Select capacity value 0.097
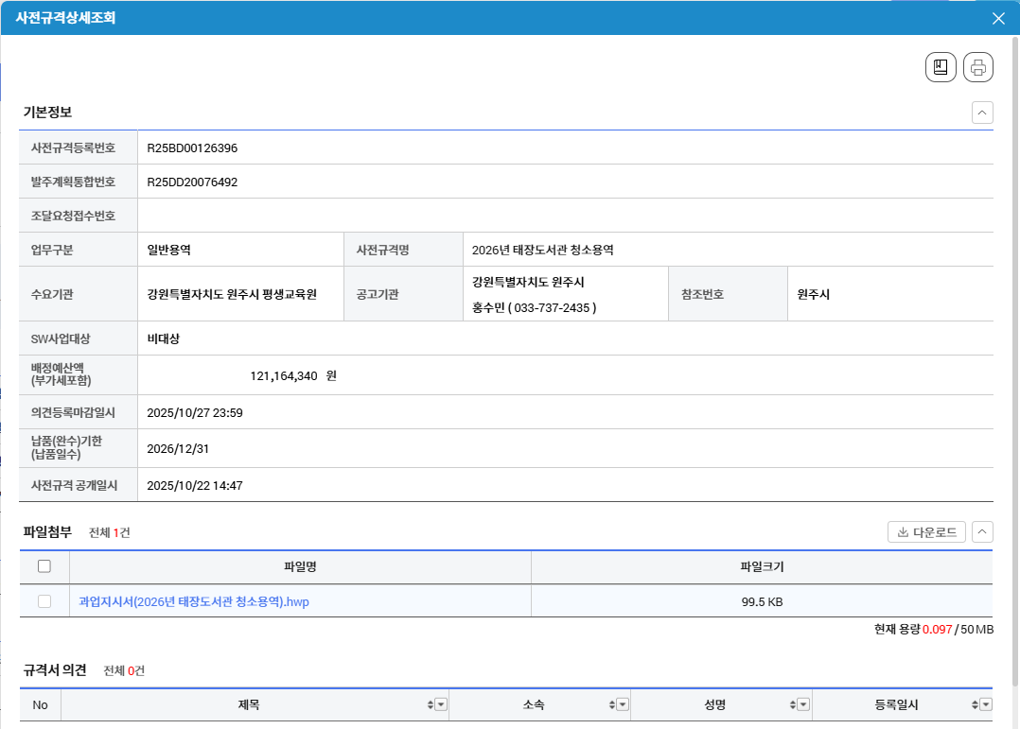The height and width of the screenshot is (729, 1020). [x=937, y=630]
